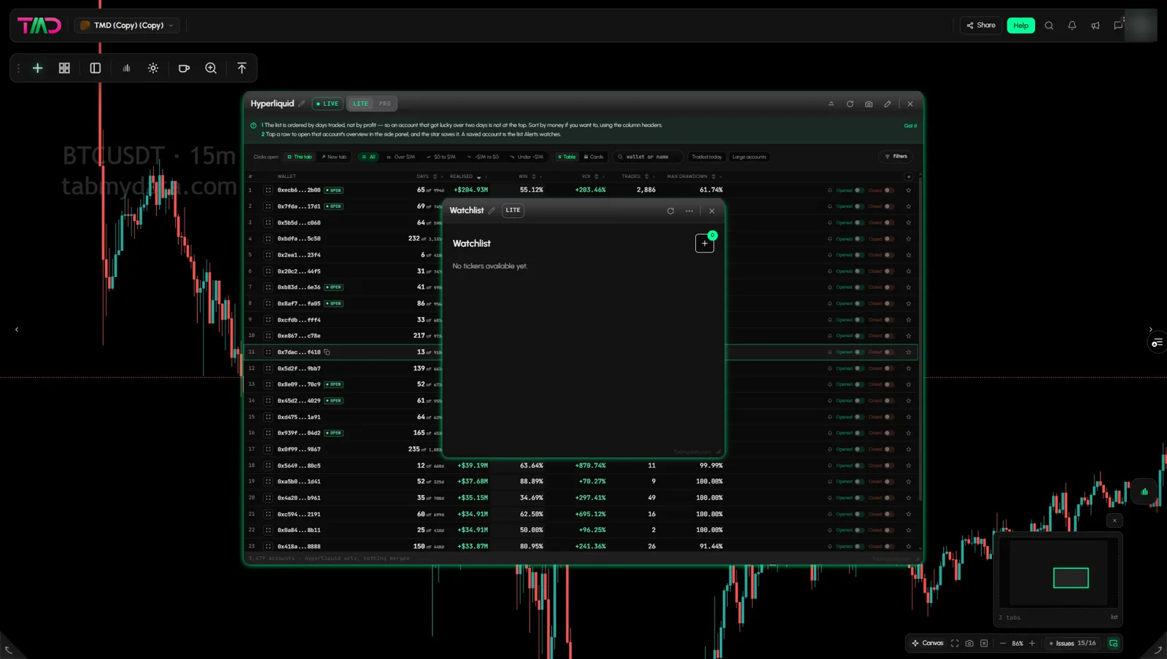Click the magnifier zoom-in toolbar icon
Image resolution: width=1167 pixels, height=659 pixels.
click(x=211, y=68)
